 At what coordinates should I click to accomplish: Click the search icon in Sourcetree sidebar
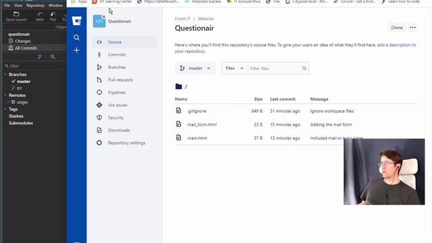click(x=53, y=57)
